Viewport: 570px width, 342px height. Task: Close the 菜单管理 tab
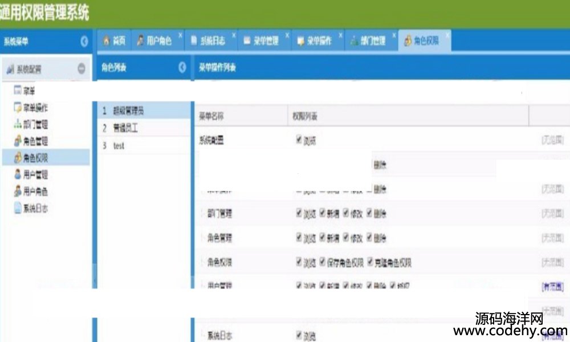[x=287, y=35]
